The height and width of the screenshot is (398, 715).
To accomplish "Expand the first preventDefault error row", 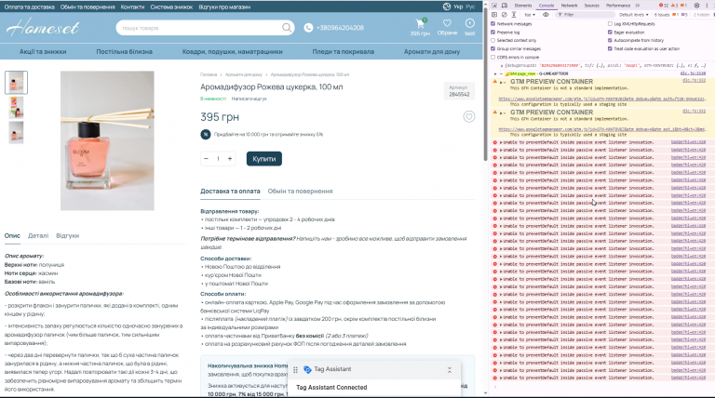I will 501,142.
